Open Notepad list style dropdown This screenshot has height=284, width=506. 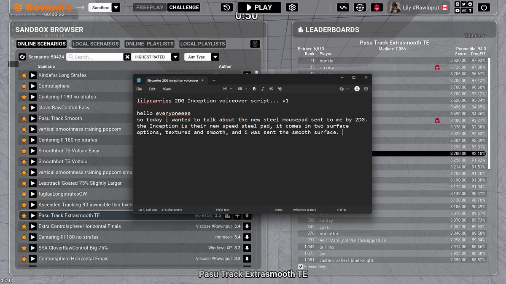tap(242, 89)
